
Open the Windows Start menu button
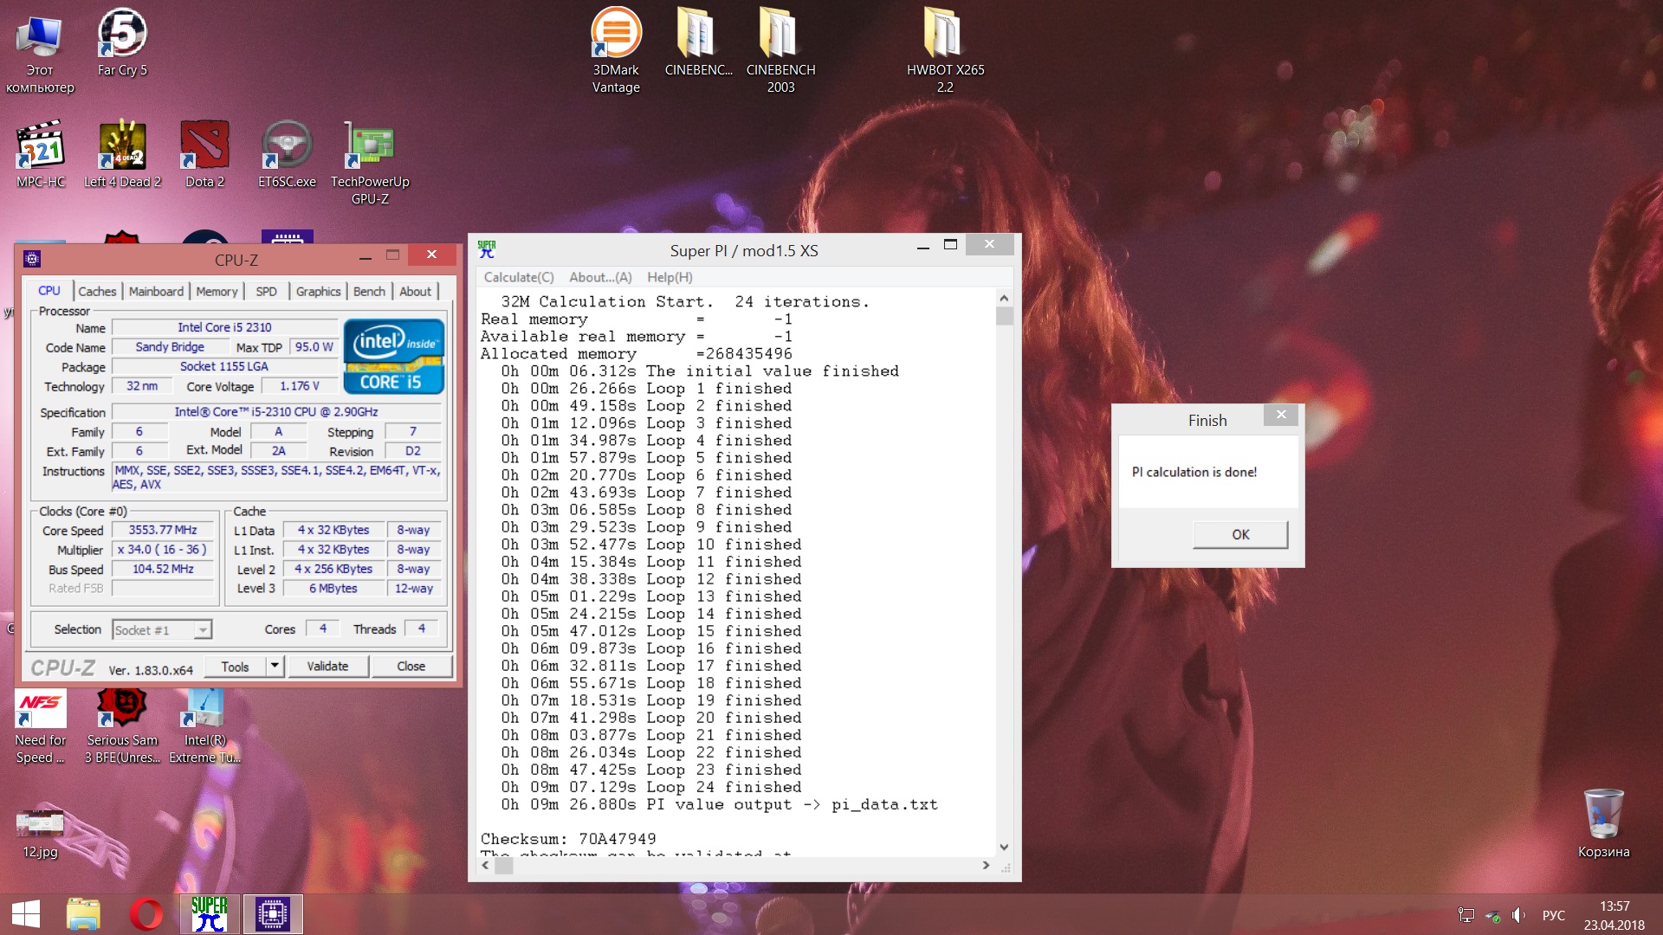click(26, 914)
